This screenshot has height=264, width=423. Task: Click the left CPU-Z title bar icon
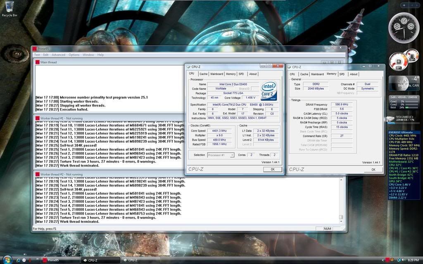[x=188, y=67]
